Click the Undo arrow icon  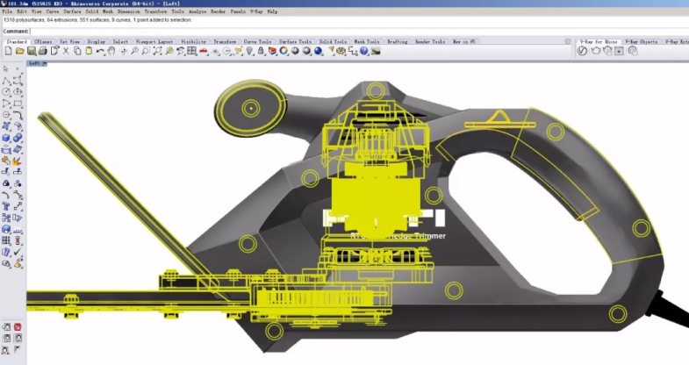(100, 51)
